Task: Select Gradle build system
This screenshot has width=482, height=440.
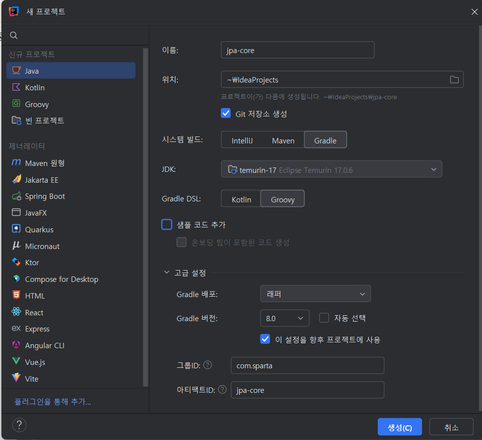Action: tap(325, 140)
